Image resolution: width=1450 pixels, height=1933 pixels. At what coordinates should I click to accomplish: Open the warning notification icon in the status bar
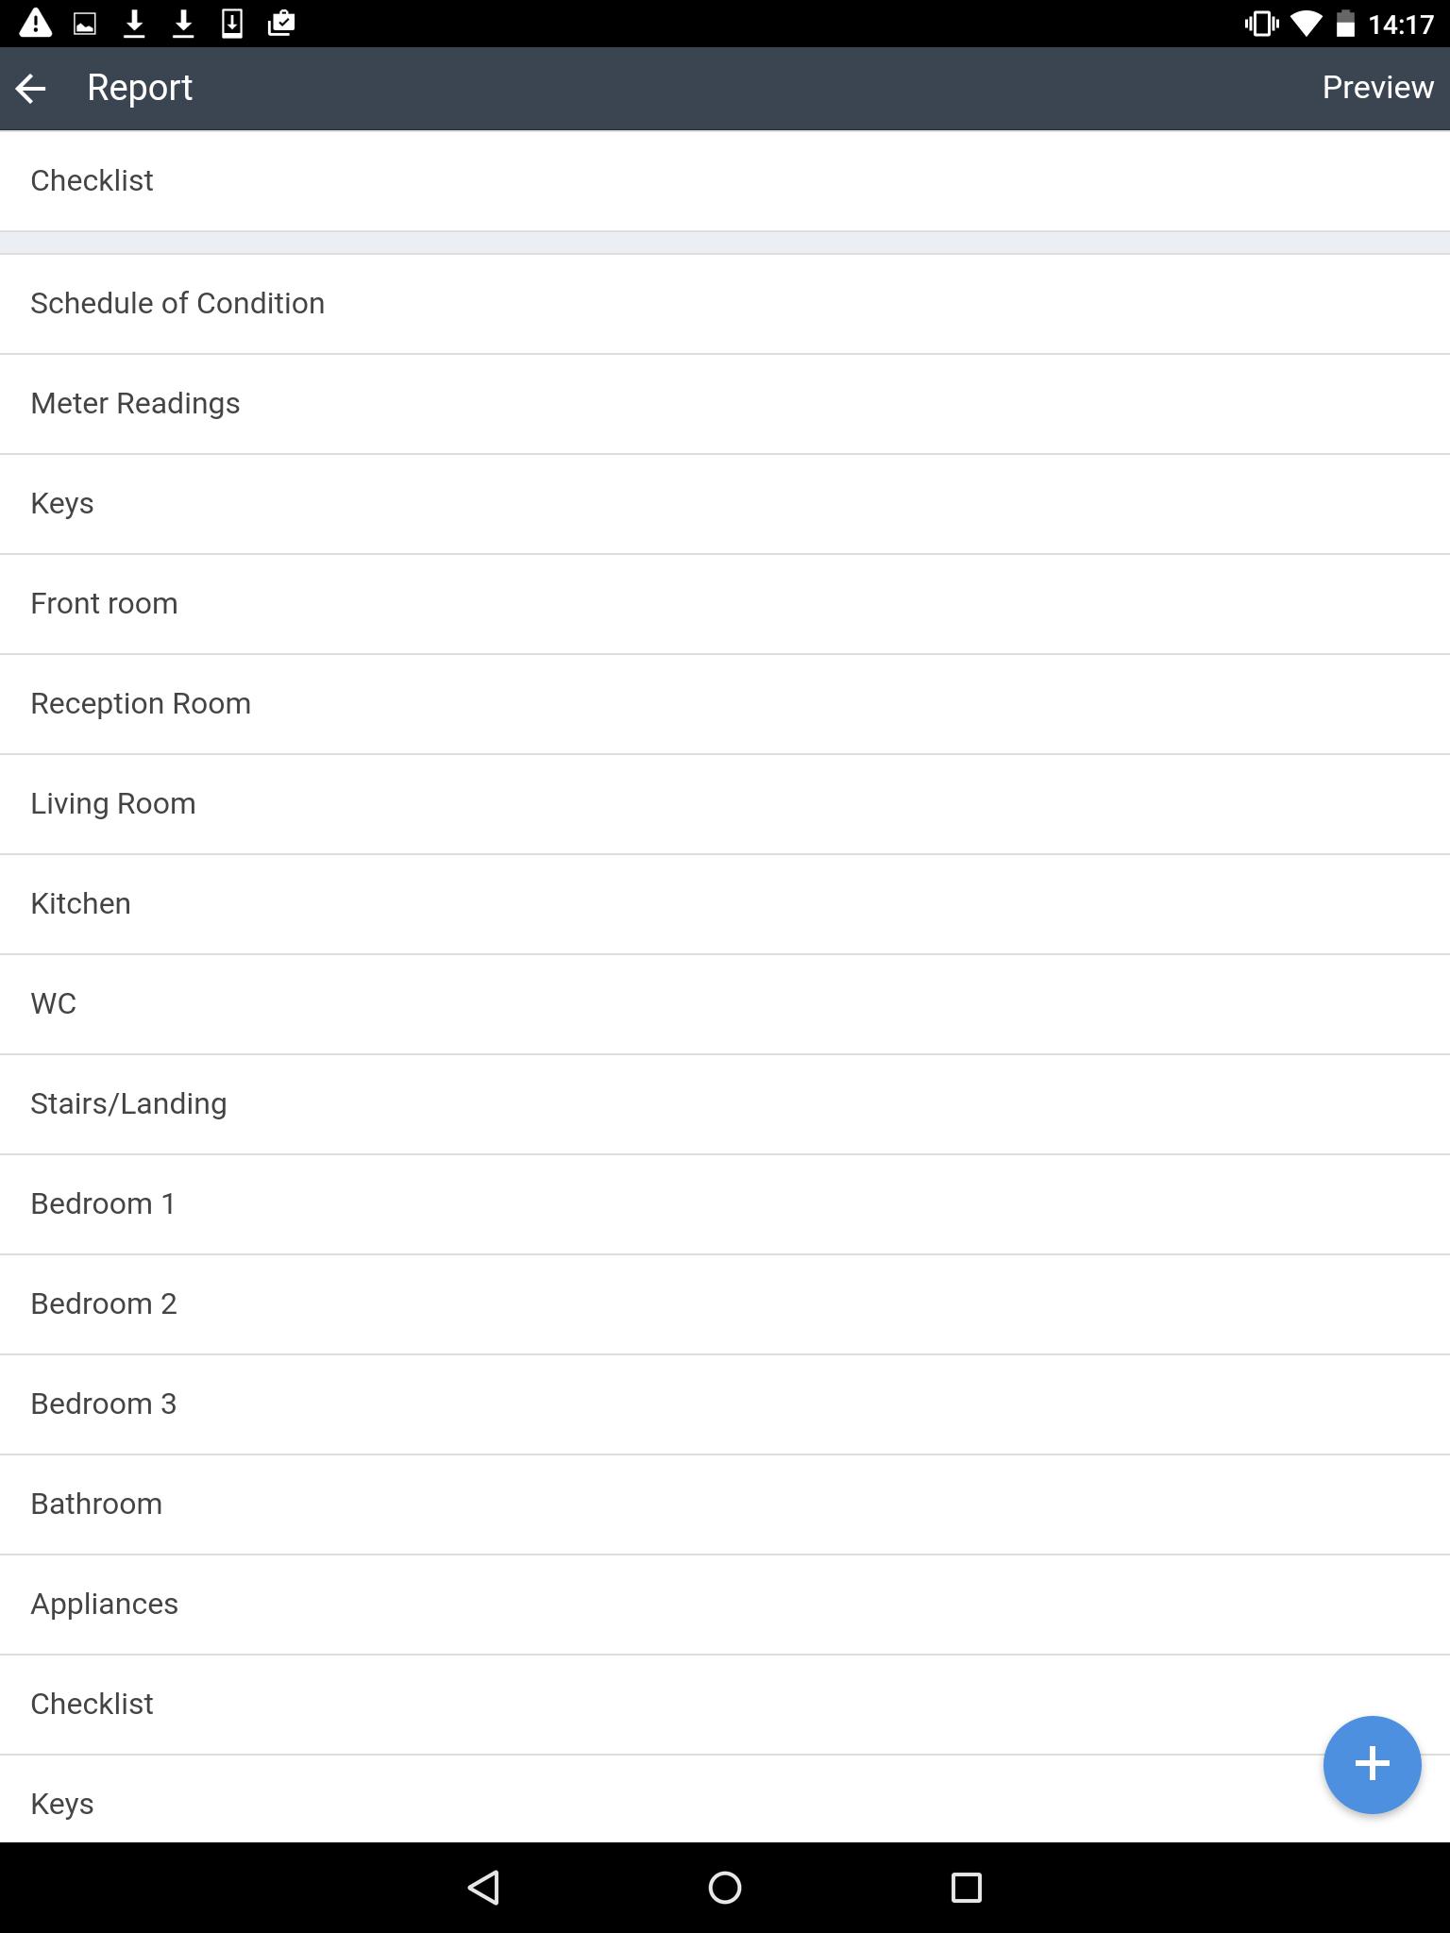[x=35, y=23]
